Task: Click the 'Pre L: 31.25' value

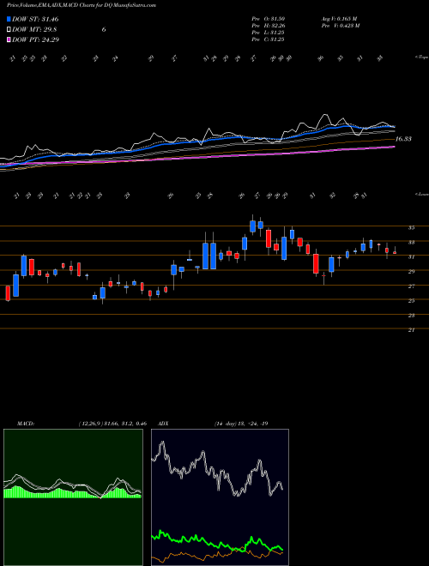Action: coord(269,32)
